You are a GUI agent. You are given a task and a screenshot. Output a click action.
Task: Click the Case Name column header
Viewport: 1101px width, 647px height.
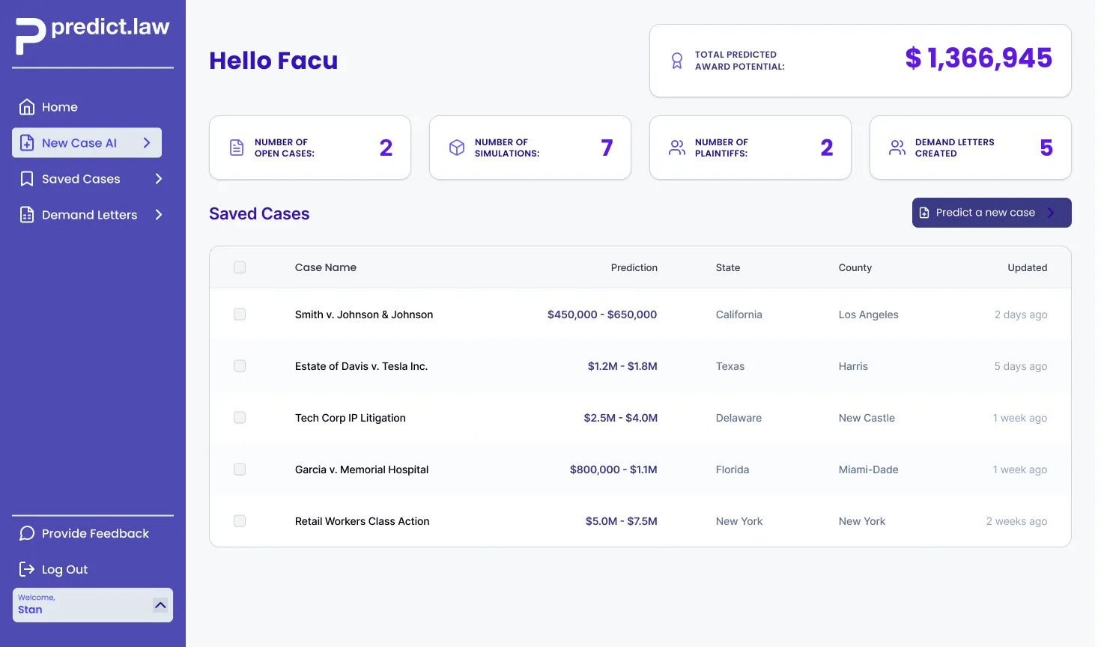pos(326,267)
